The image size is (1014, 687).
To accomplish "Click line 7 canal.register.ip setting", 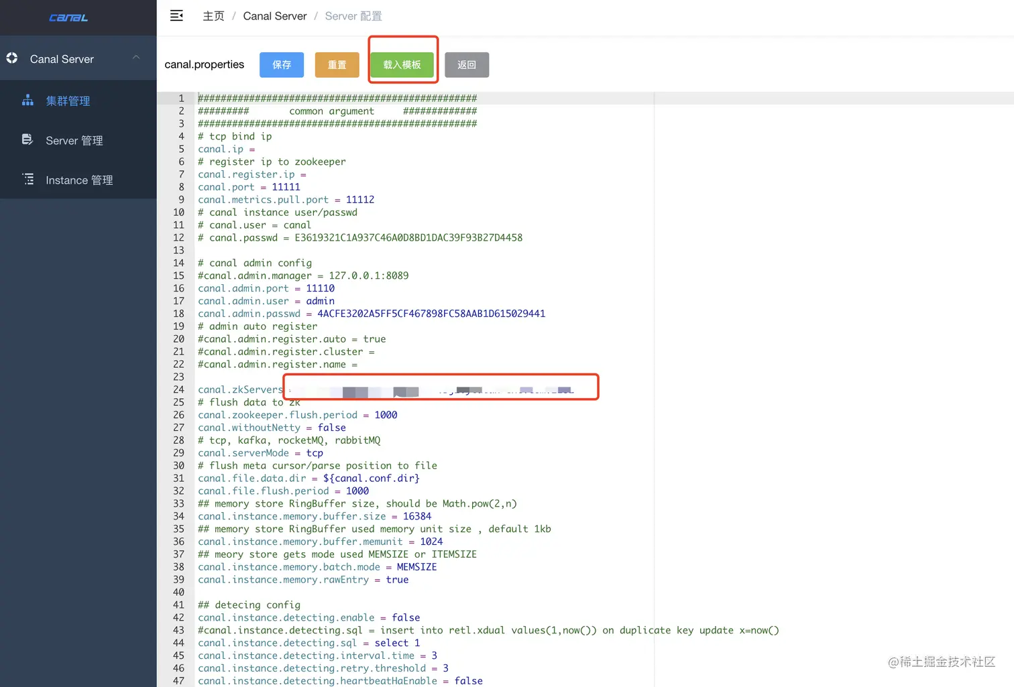I will click(252, 174).
